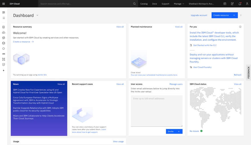Click View all in Planned maintenance

click(x=179, y=27)
